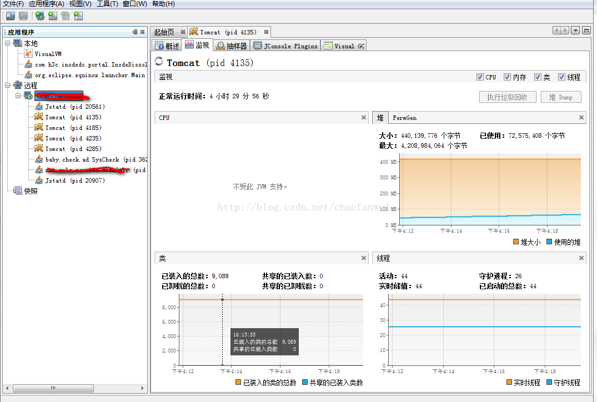Maximize the editor window with the top-right icon

586,31
